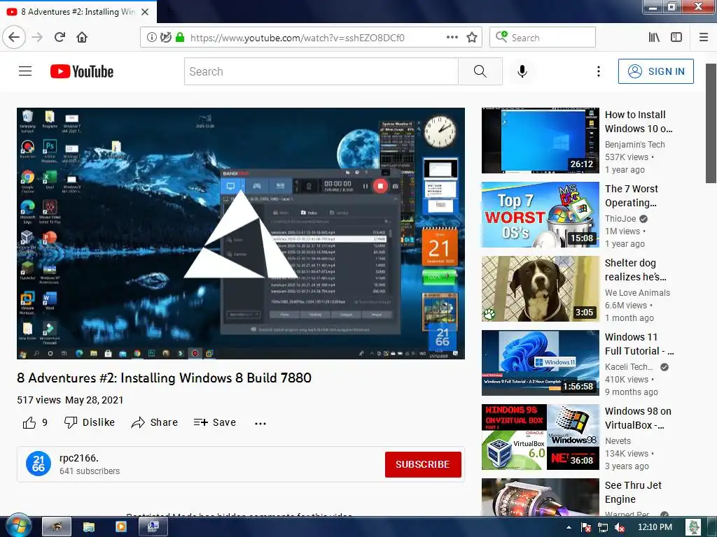Visit ThioJoe channel name
This screenshot has width=717, height=537.
pyautogui.click(x=620, y=219)
